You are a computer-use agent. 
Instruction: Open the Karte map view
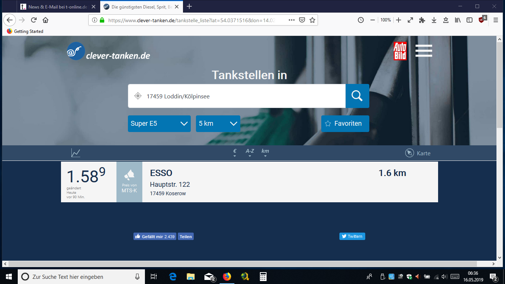418,153
